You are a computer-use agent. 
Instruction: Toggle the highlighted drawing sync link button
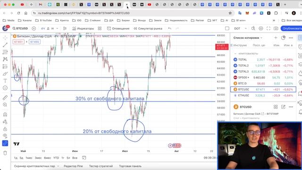click(5, 143)
